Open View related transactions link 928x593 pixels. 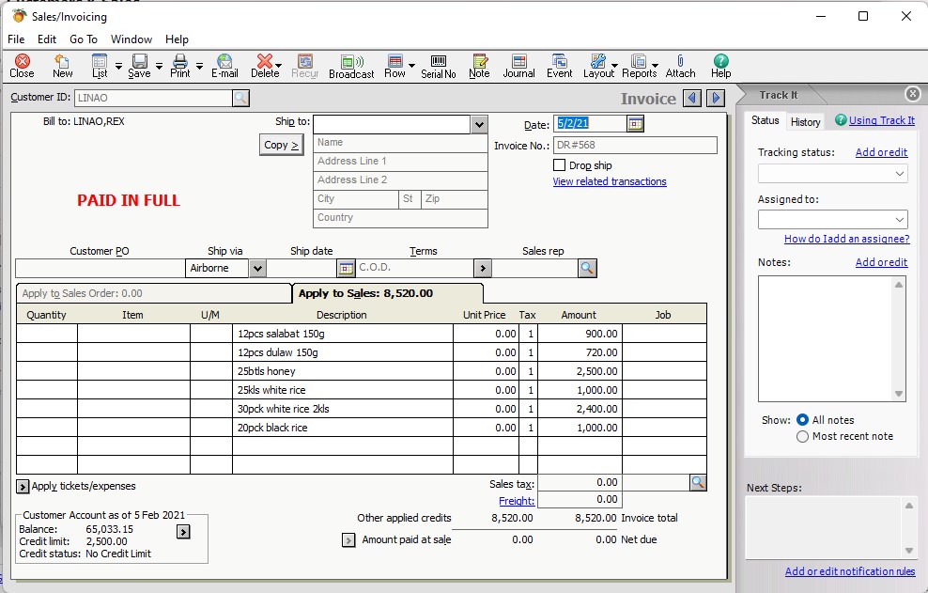point(610,181)
